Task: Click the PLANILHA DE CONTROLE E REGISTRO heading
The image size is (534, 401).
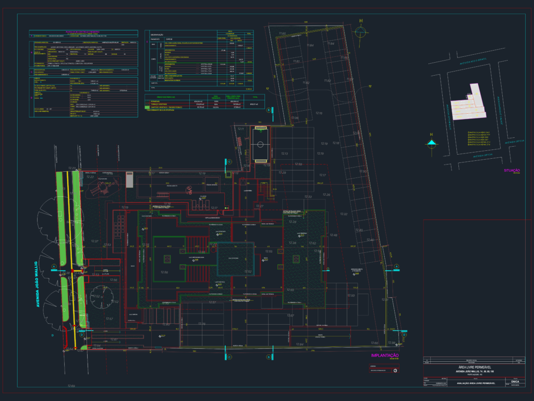Action: coord(83,32)
